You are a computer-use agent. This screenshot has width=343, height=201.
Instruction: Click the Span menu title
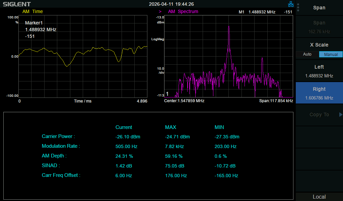(319, 8)
